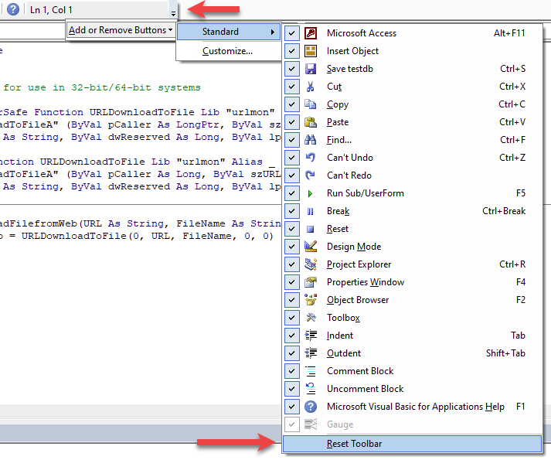The height and width of the screenshot is (460, 551).
Task: Click the Project Explorer icon
Action: click(311, 264)
